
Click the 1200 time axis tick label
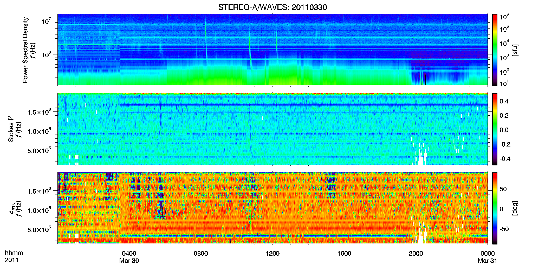(x=272, y=254)
